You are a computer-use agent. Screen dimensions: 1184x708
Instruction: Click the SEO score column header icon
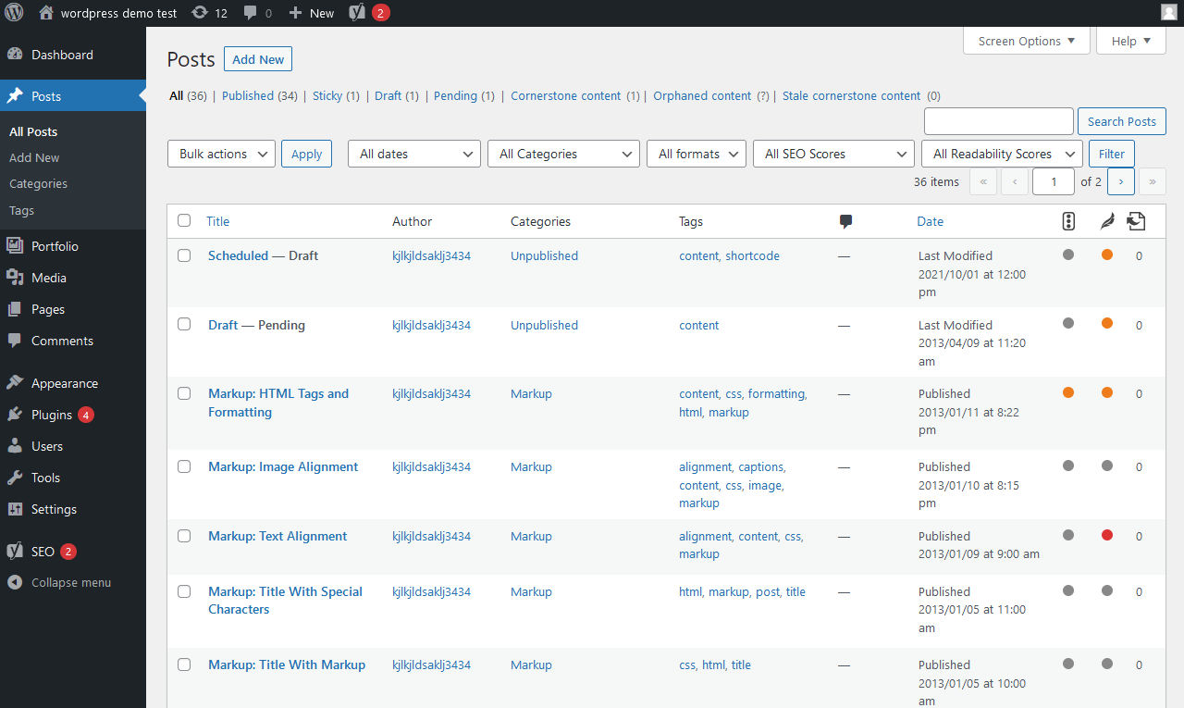coord(1068,221)
